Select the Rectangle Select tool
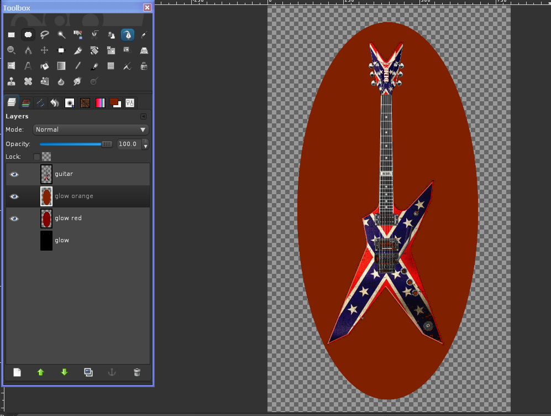Viewport: 551px width, 416px height. (11, 34)
